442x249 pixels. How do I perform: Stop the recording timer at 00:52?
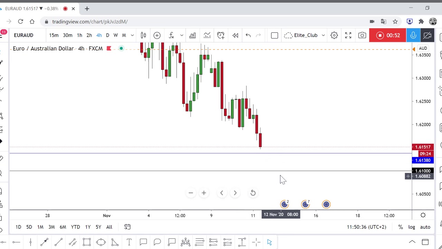387,35
